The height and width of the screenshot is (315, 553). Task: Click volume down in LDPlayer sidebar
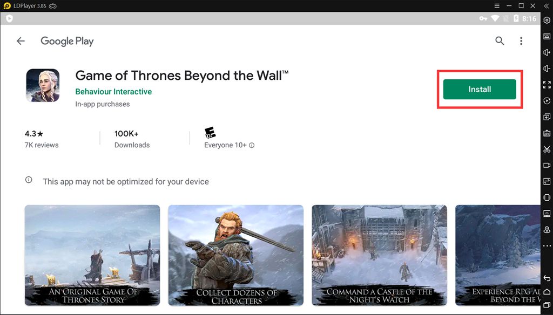(x=547, y=69)
